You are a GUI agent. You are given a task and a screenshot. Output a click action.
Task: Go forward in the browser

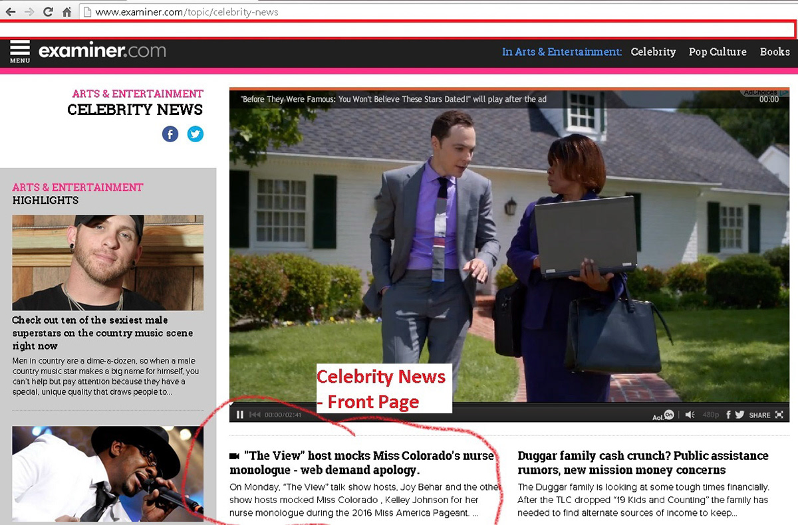[29, 11]
